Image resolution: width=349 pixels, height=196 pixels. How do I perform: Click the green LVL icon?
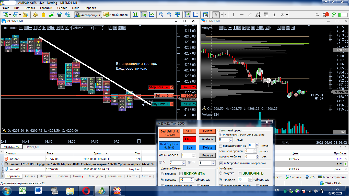(334, 15)
